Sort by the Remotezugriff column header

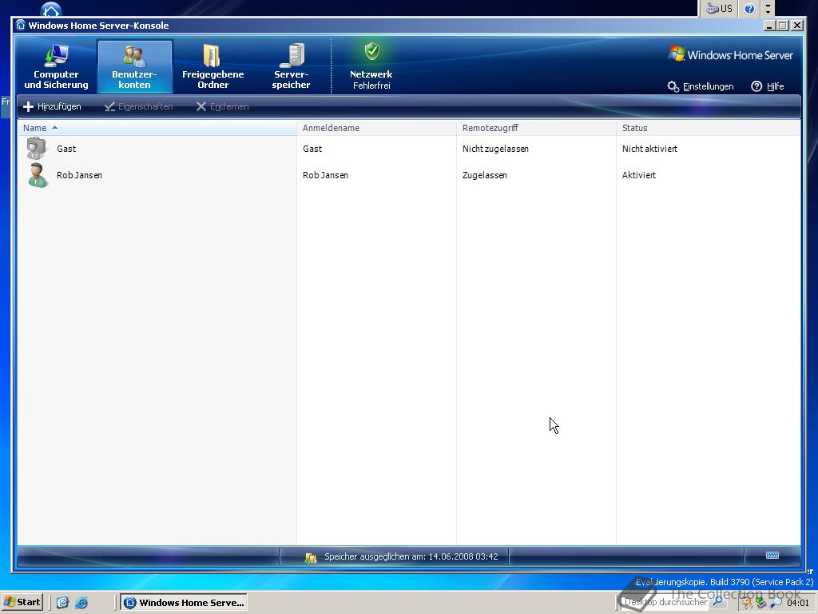pos(536,128)
